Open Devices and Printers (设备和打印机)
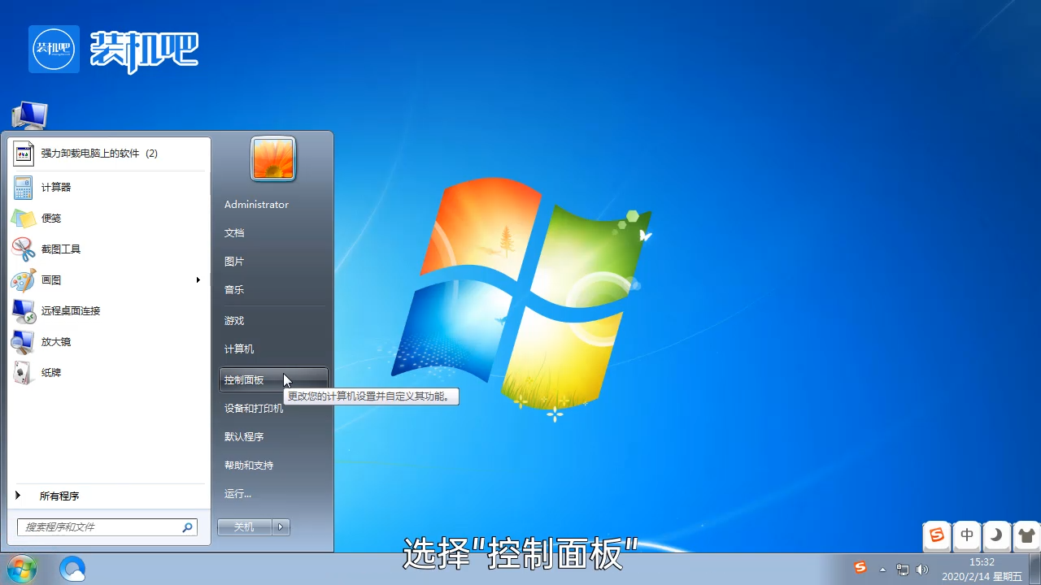Screen dimensions: 1041x585 tap(254, 409)
